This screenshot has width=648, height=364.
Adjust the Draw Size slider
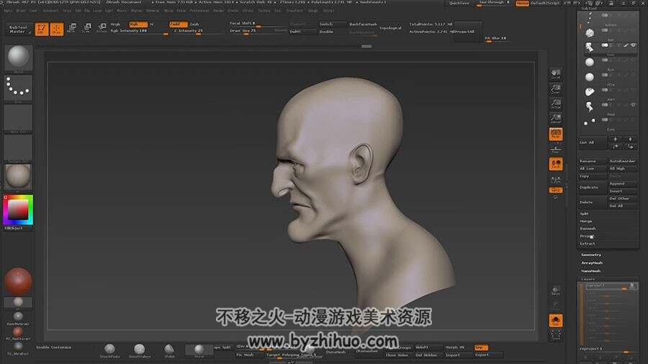pyautogui.click(x=251, y=32)
